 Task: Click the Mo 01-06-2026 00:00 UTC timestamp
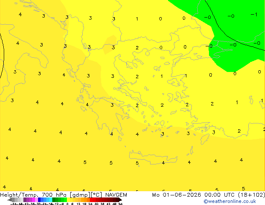(194, 195)
